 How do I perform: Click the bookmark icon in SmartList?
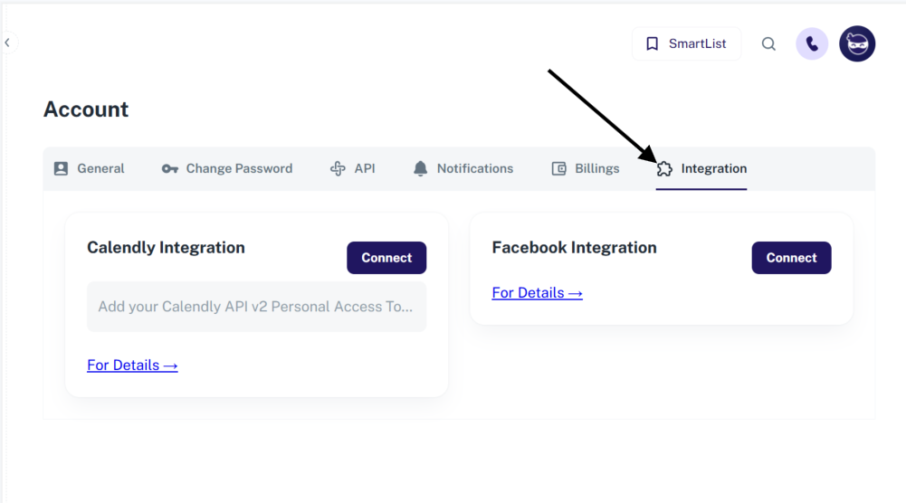pyautogui.click(x=652, y=43)
